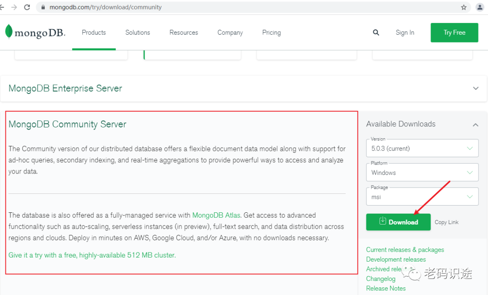
Task: Open the Platform dropdown showing Windows
Action: pyautogui.click(x=422, y=173)
